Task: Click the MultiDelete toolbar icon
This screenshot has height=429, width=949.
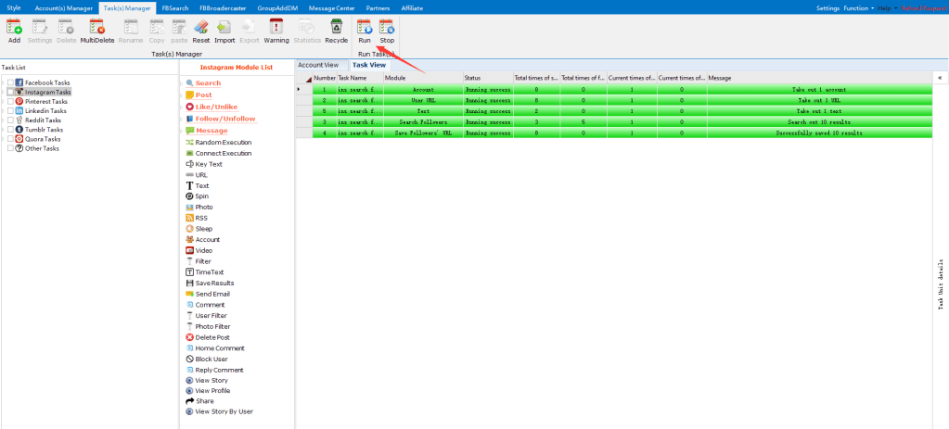Action: [96, 27]
